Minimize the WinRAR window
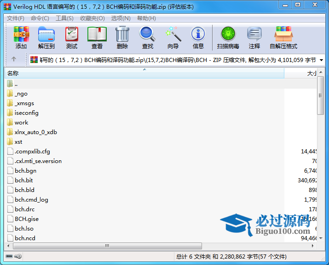The image size is (329, 265). (285, 5)
